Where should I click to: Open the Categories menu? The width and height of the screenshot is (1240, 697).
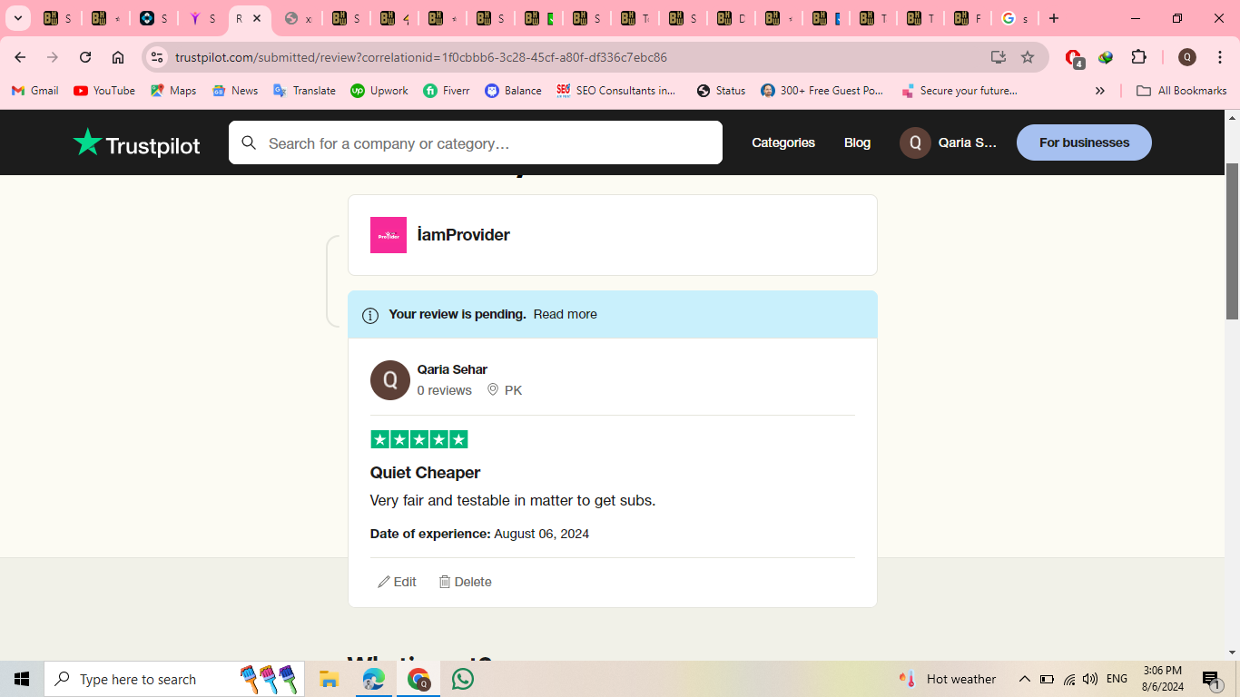pos(783,142)
